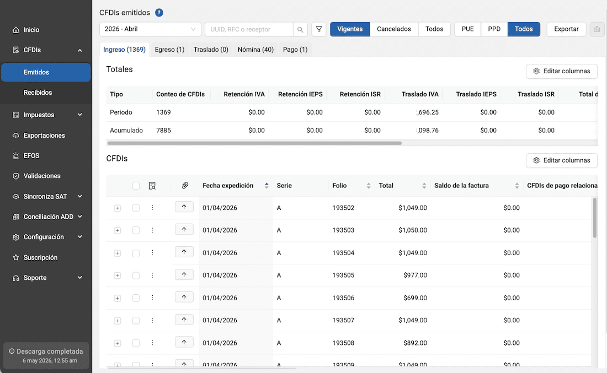Select the PPD payment method filter

tap(494, 29)
